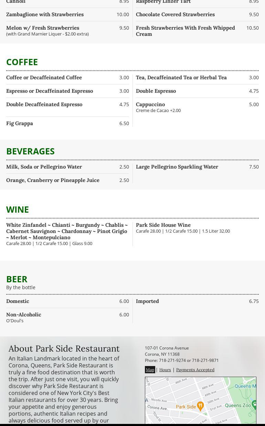This screenshot has width=265, height=426.
Task: Click the Large Pellegrino Sparkling Water item
Action: tap(177, 166)
